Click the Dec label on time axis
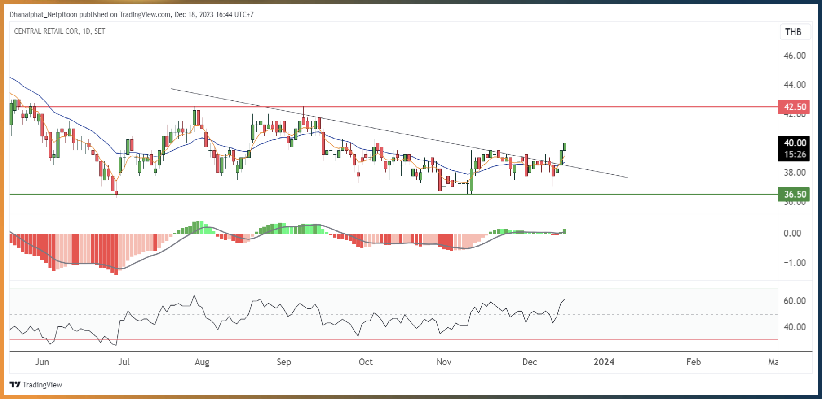Screen dimensions: 822x399 click(530, 362)
